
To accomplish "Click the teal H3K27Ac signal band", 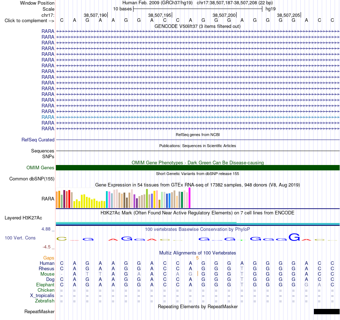I will pos(198,224).
